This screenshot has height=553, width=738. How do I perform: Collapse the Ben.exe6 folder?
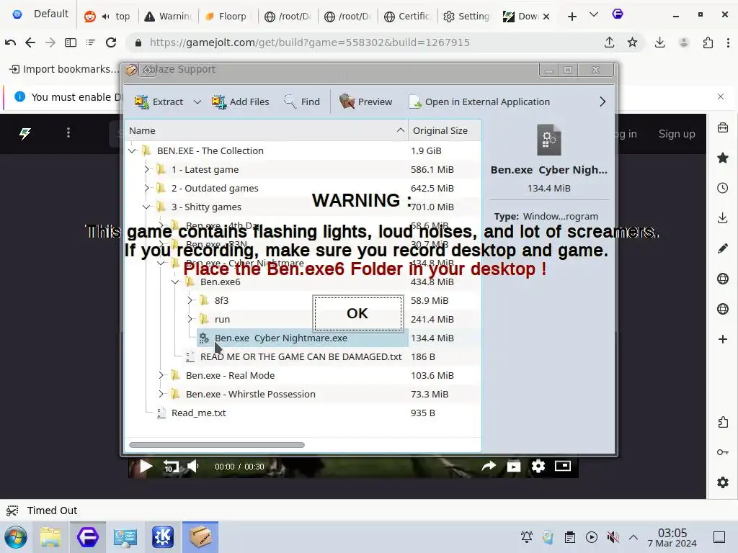175,282
